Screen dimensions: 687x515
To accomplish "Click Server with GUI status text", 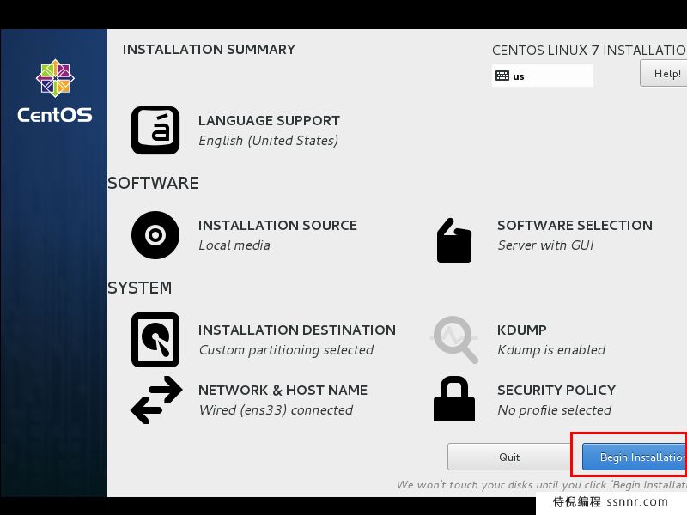I will coord(545,245).
